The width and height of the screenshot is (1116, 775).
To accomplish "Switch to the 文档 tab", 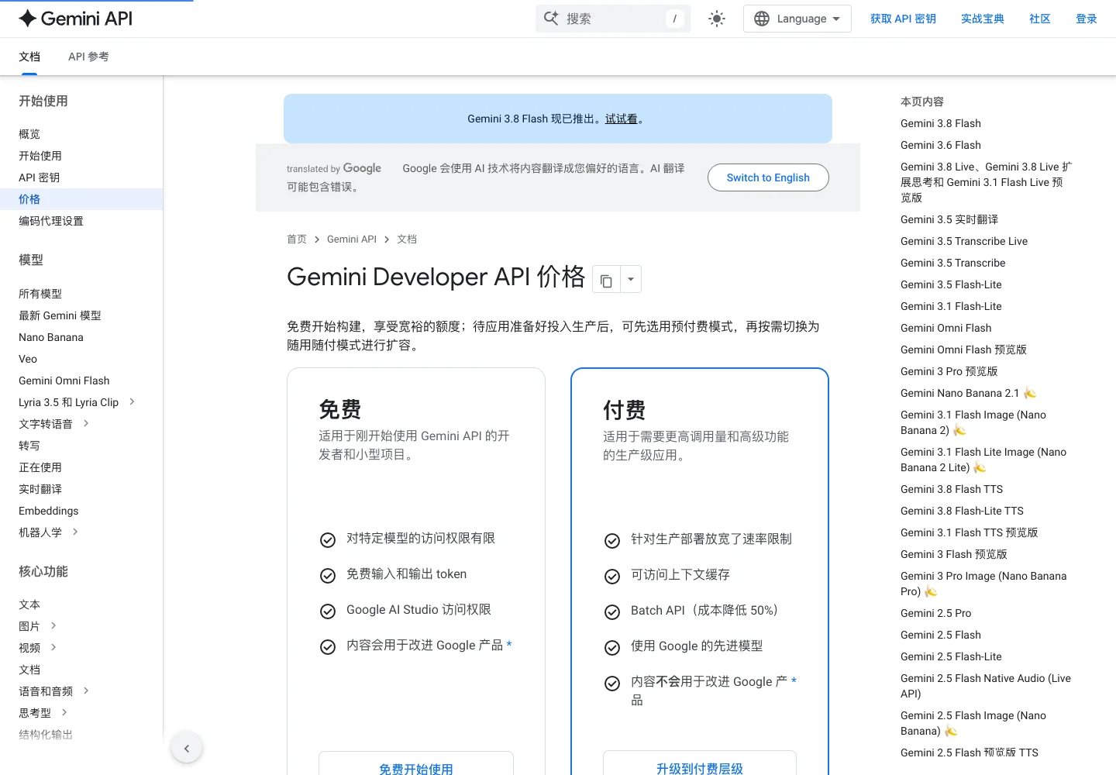I will coord(29,57).
